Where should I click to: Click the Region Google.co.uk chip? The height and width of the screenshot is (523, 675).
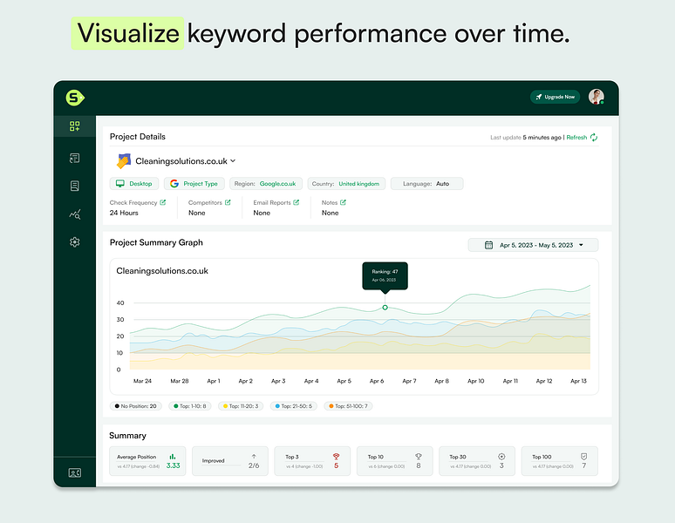point(266,184)
